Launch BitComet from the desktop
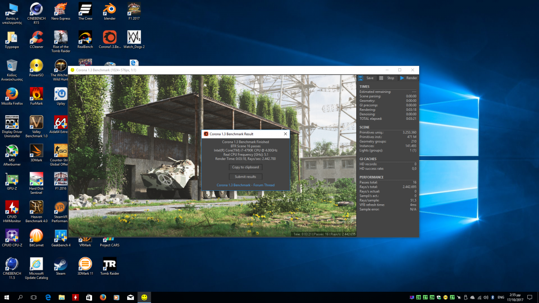The height and width of the screenshot is (303, 539). tap(36, 238)
